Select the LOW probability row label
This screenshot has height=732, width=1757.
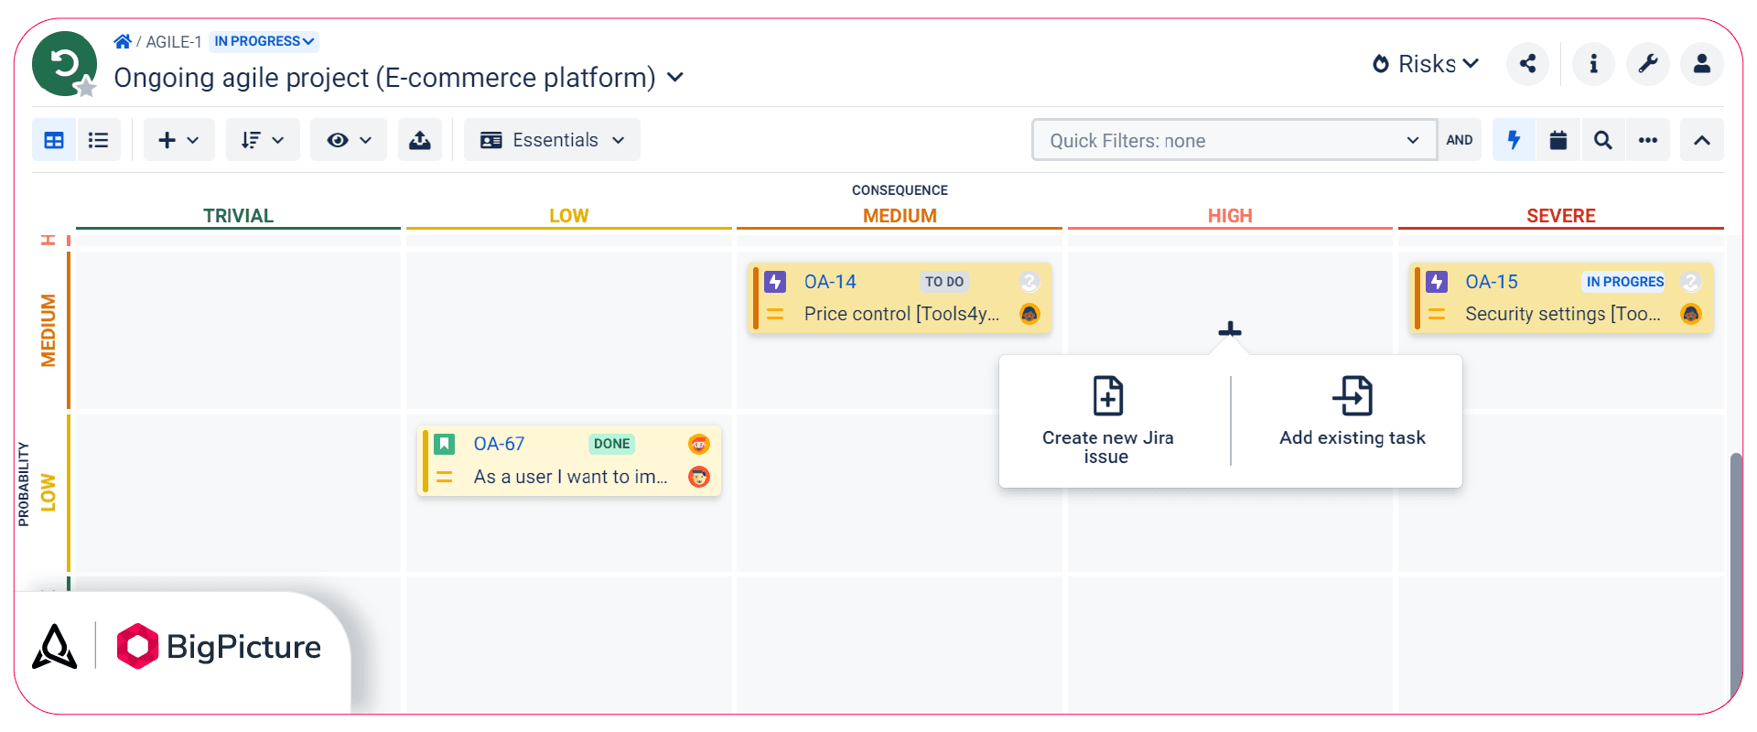(x=49, y=492)
